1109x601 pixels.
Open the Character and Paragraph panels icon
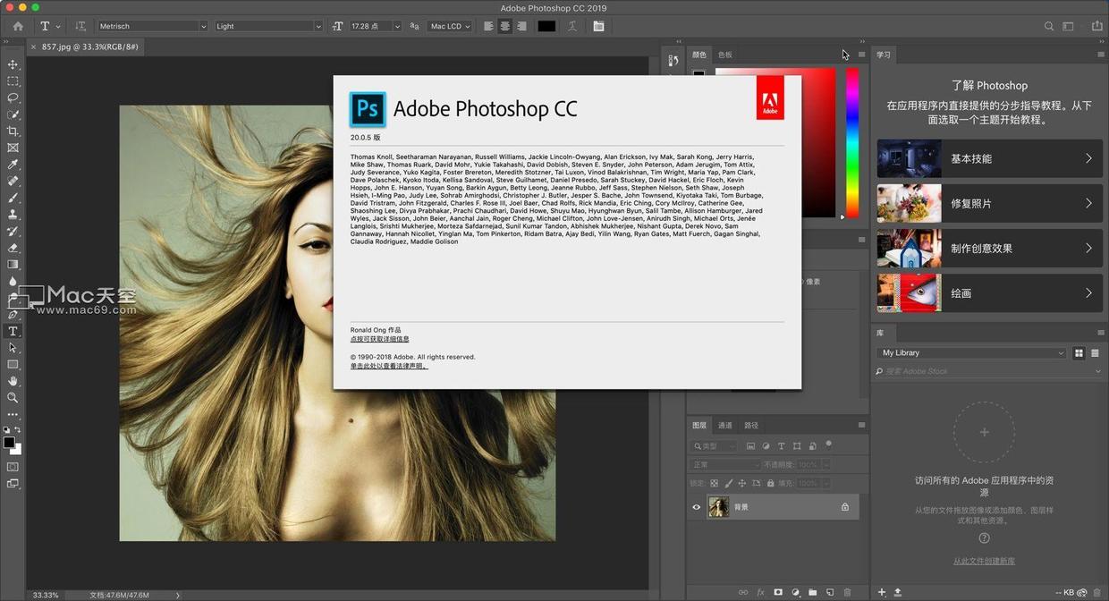[x=598, y=26]
